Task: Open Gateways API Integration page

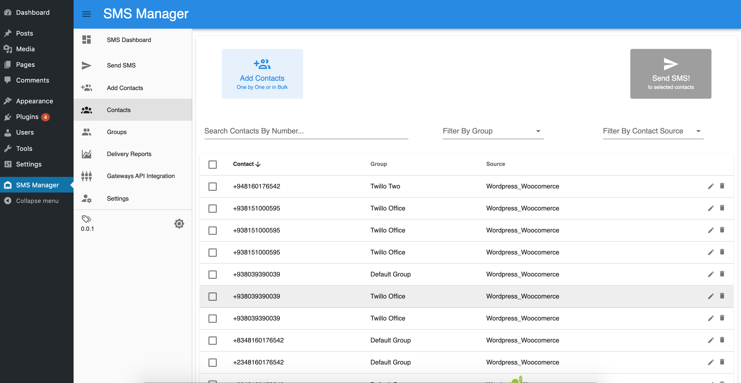Action: (133, 176)
